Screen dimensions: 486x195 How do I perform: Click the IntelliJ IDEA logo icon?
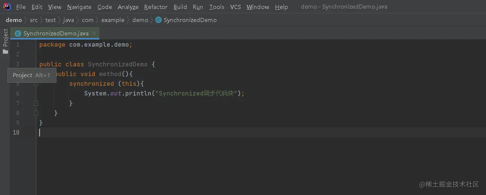pyautogui.click(x=7, y=7)
